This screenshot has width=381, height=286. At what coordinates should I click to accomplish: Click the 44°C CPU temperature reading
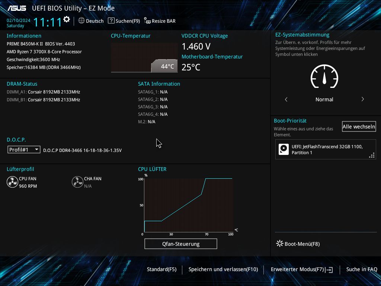pyautogui.click(x=167, y=66)
